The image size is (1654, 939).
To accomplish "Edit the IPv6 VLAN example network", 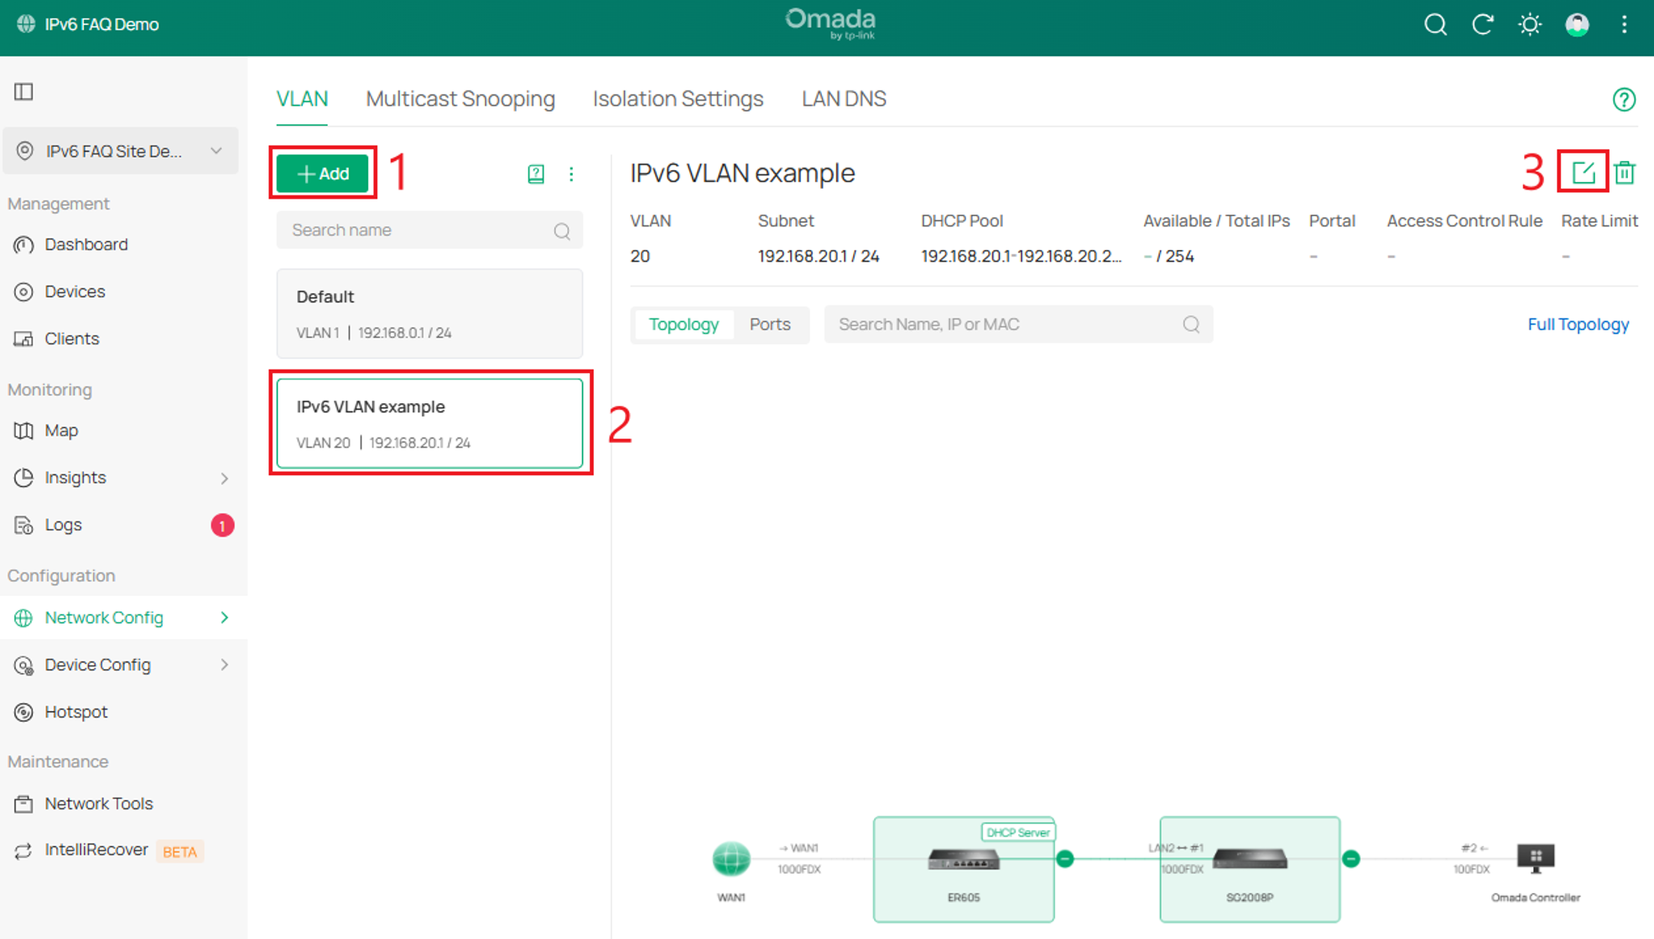I will (1583, 173).
